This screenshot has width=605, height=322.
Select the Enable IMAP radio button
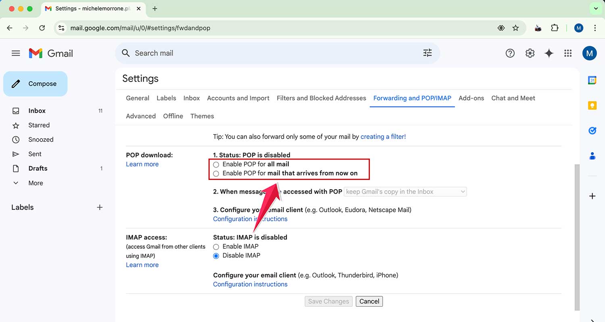[x=216, y=246]
